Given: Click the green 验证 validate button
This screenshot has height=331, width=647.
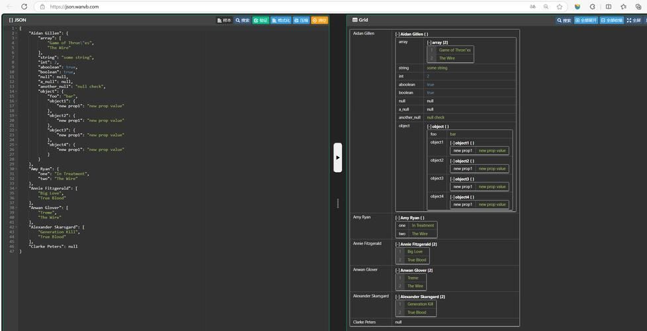Looking at the screenshot, I should pos(261,21).
